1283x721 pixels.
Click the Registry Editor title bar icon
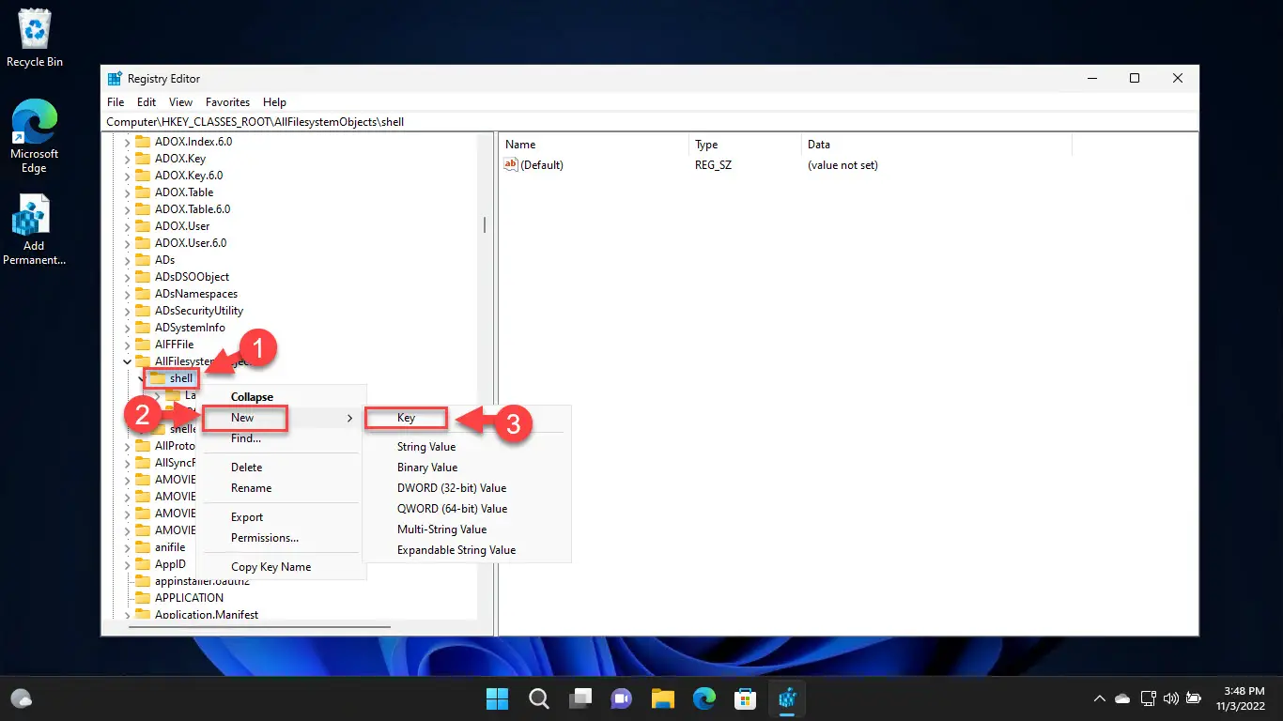click(x=115, y=79)
